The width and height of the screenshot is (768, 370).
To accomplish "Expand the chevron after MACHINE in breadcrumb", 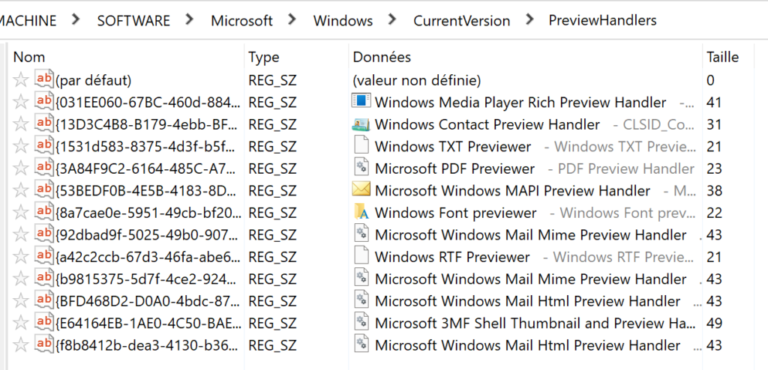I will (x=76, y=19).
